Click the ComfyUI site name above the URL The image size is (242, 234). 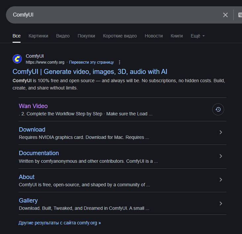coord(34,56)
